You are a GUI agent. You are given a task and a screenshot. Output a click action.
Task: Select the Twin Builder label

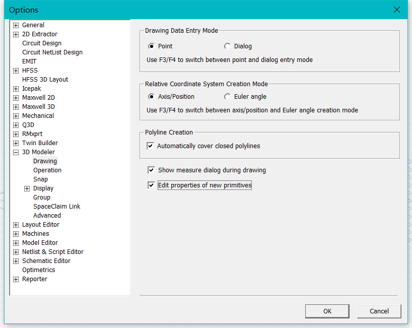pyautogui.click(x=40, y=143)
